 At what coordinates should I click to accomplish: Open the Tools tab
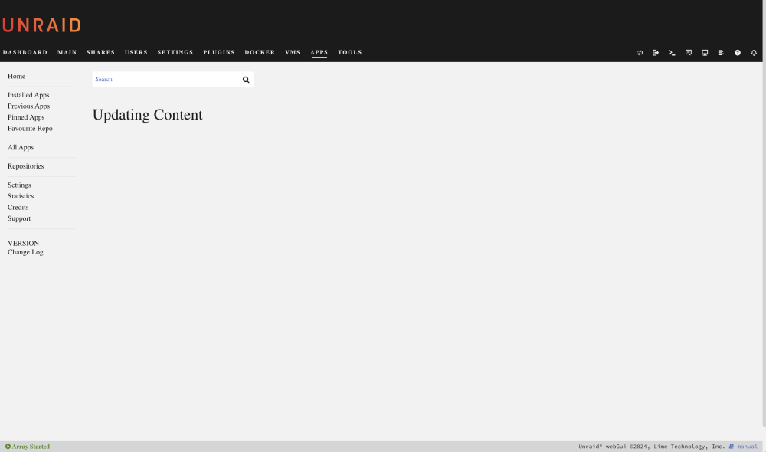tap(350, 52)
